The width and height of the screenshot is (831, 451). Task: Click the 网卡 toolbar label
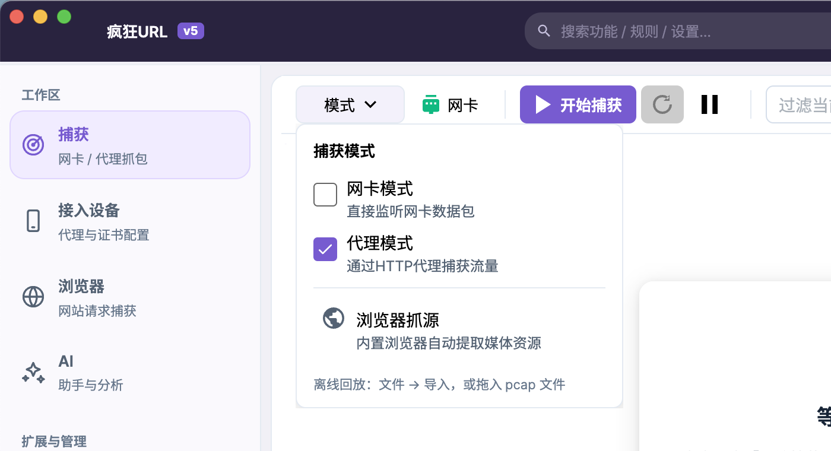(463, 105)
